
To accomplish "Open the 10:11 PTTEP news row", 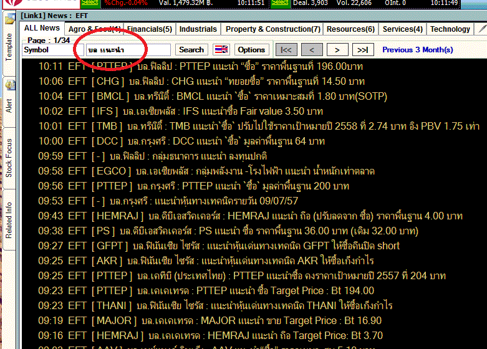I will point(200,67).
